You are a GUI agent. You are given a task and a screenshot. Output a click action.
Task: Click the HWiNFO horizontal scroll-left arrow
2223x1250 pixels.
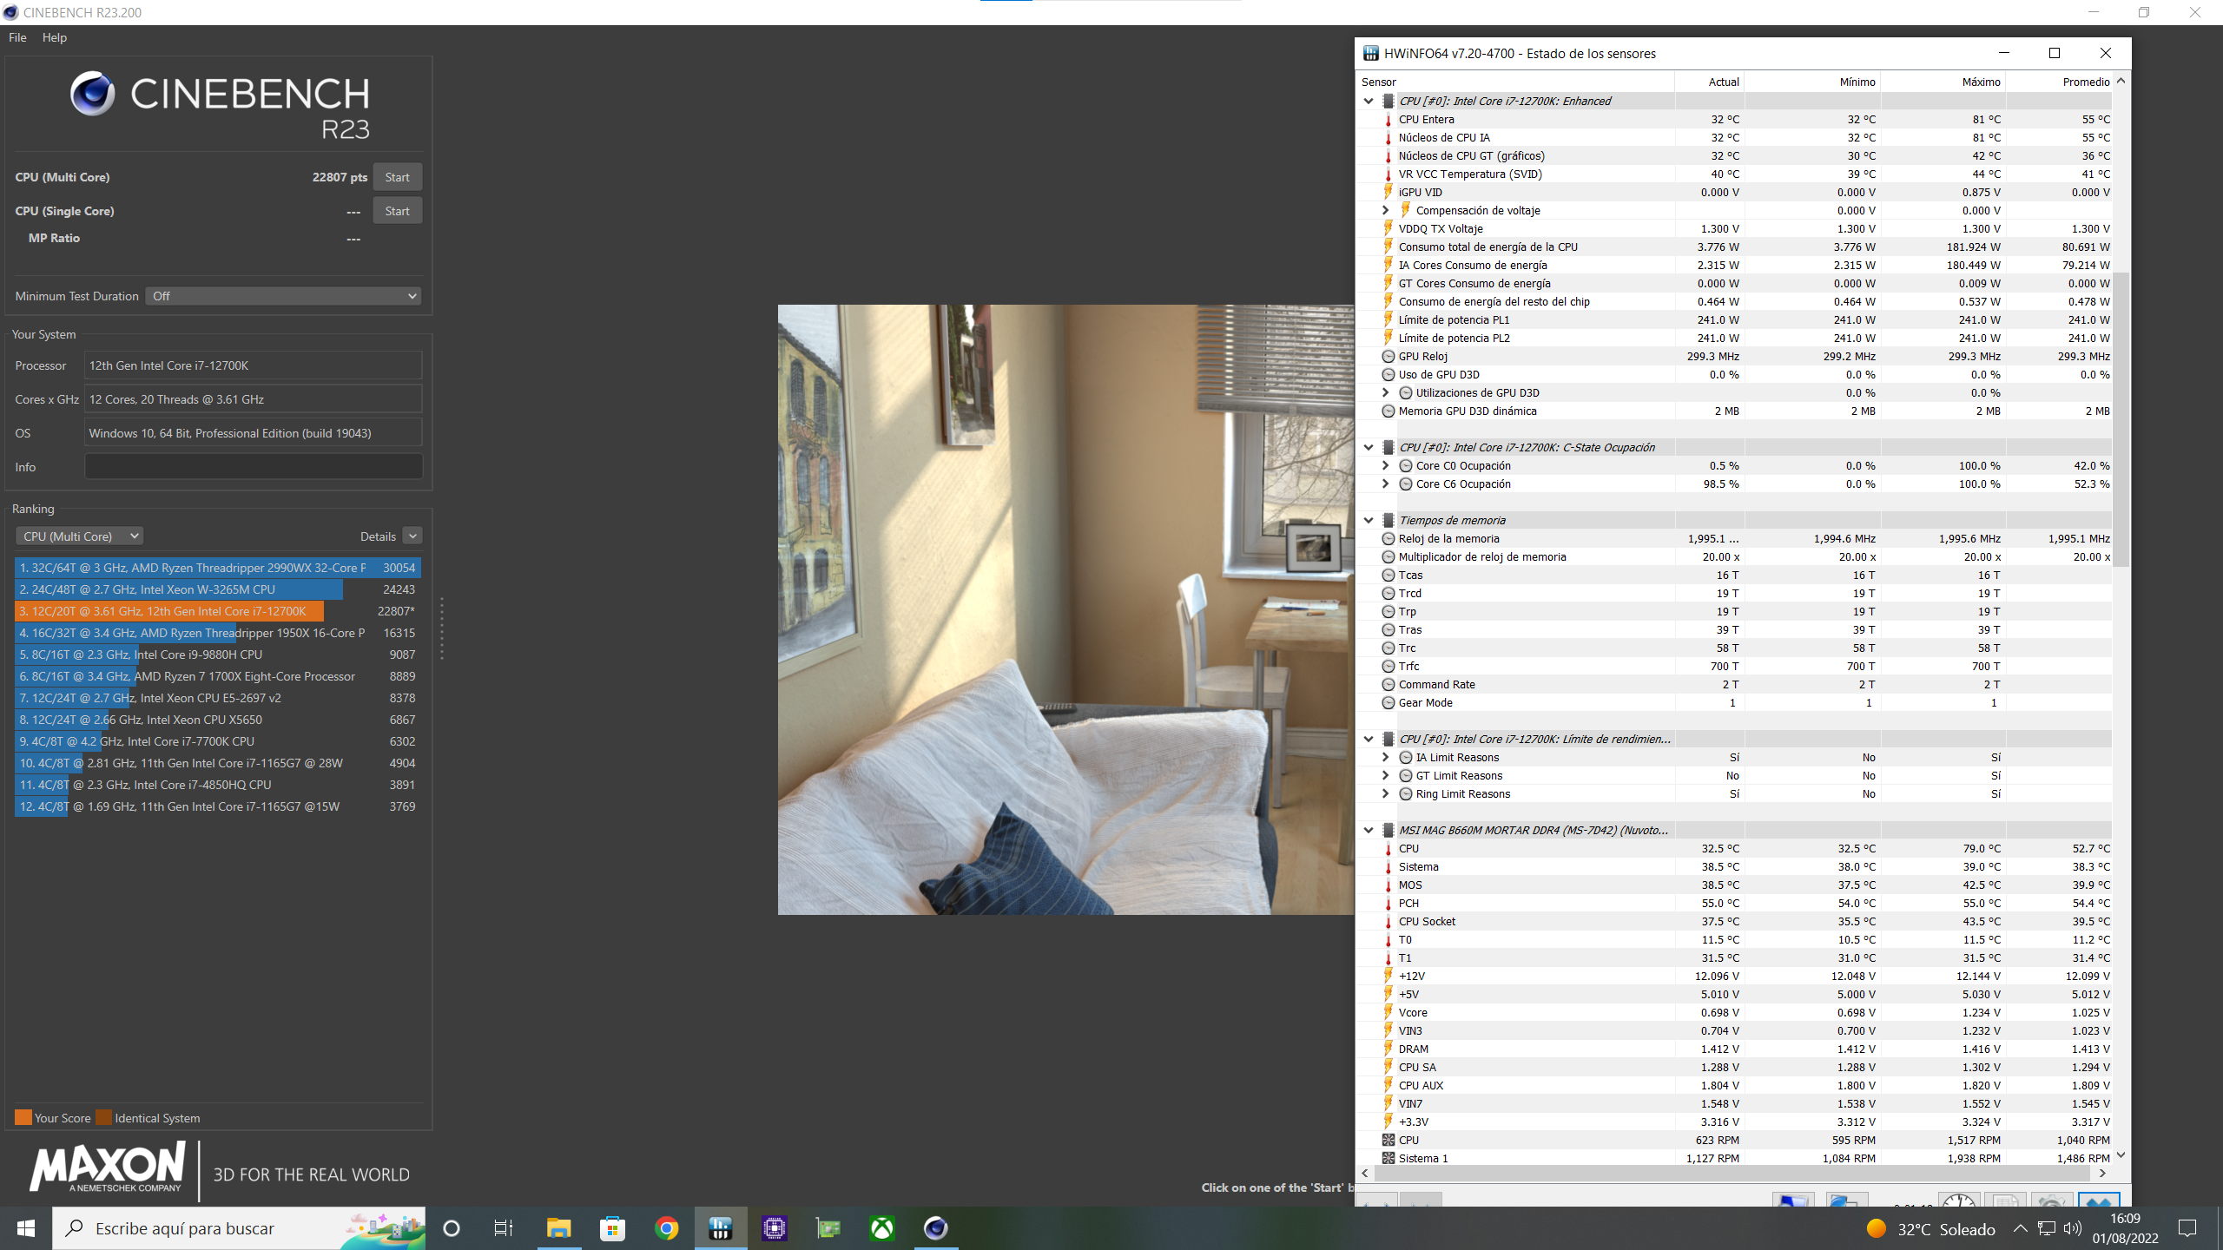[x=1365, y=1173]
